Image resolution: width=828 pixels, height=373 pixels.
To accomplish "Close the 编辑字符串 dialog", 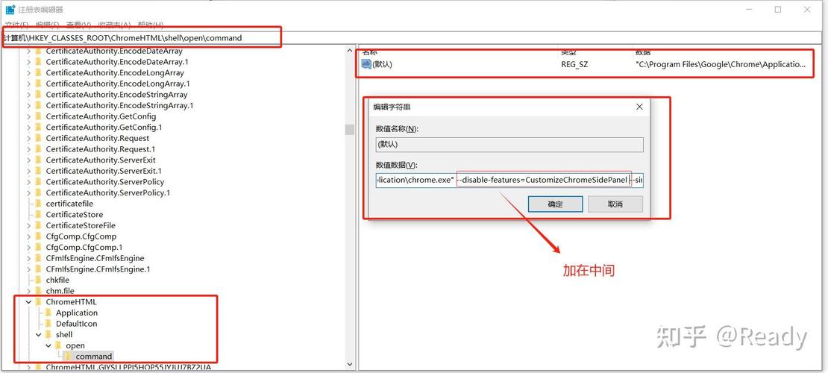I will 639,107.
